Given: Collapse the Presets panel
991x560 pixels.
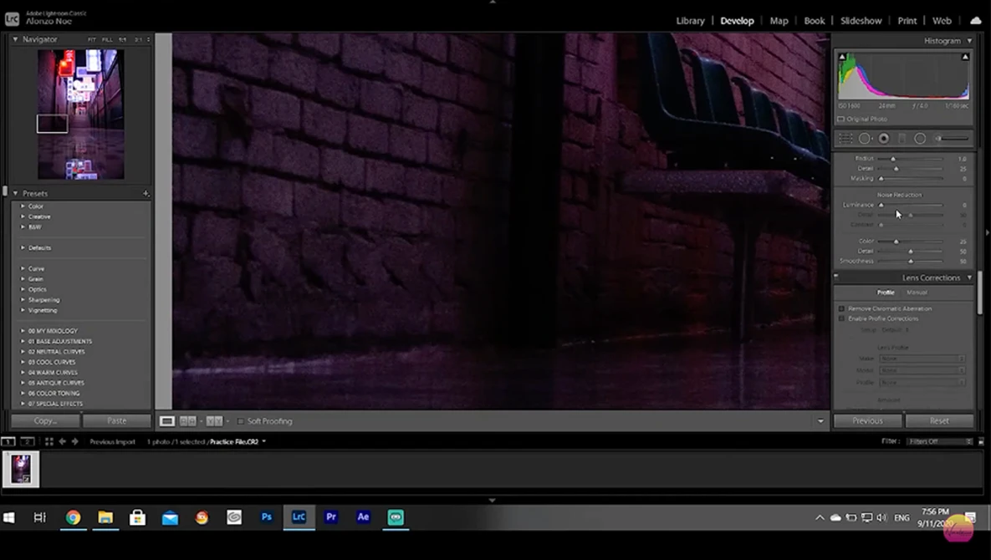Looking at the screenshot, I should coord(15,193).
